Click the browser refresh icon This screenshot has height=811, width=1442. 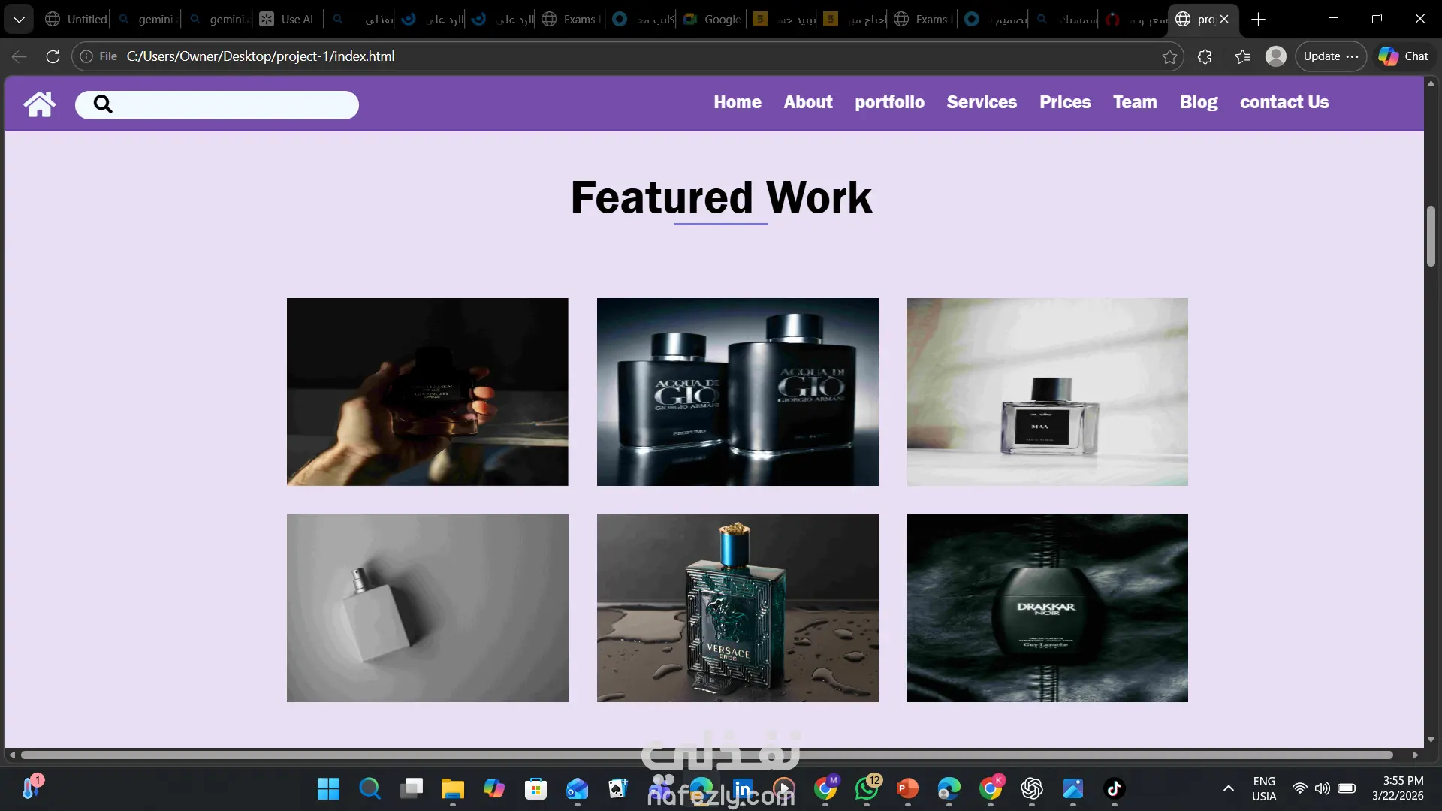(53, 56)
